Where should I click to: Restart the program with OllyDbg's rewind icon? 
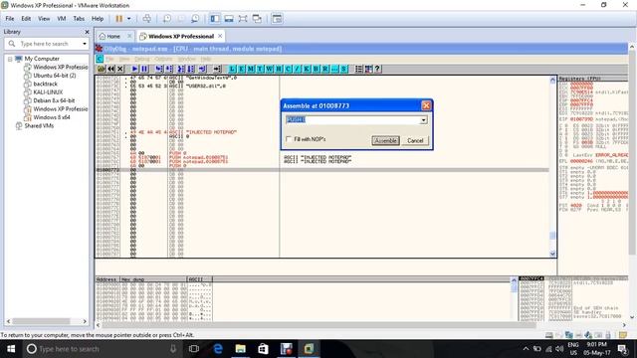pyautogui.click(x=110, y=69)
